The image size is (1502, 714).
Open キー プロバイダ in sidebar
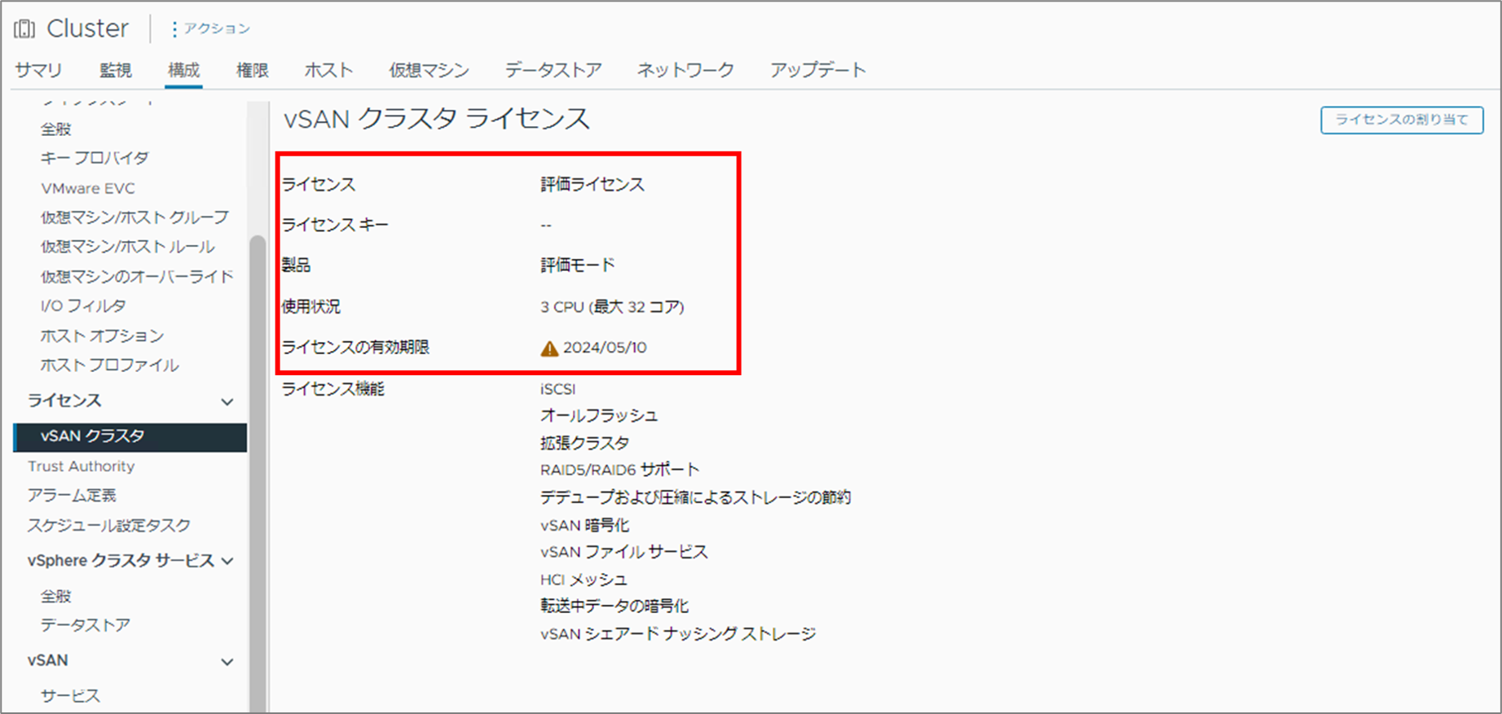[95, 158]
